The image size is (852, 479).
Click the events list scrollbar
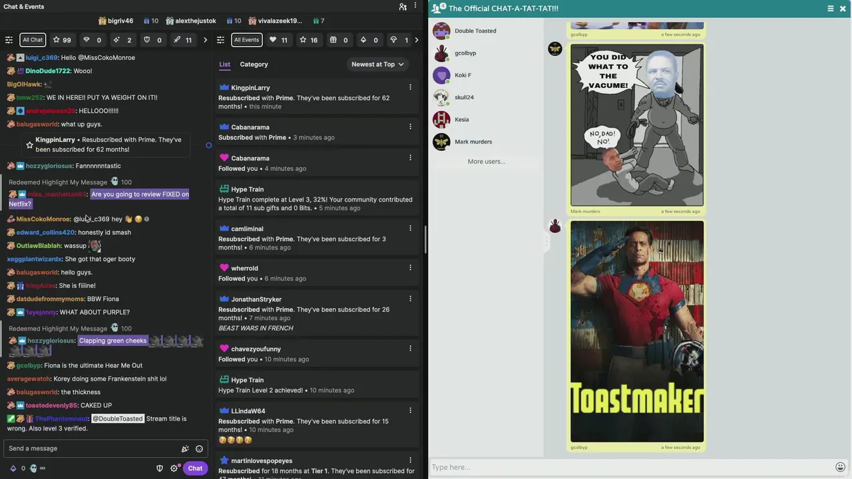[x=425, y=239]
